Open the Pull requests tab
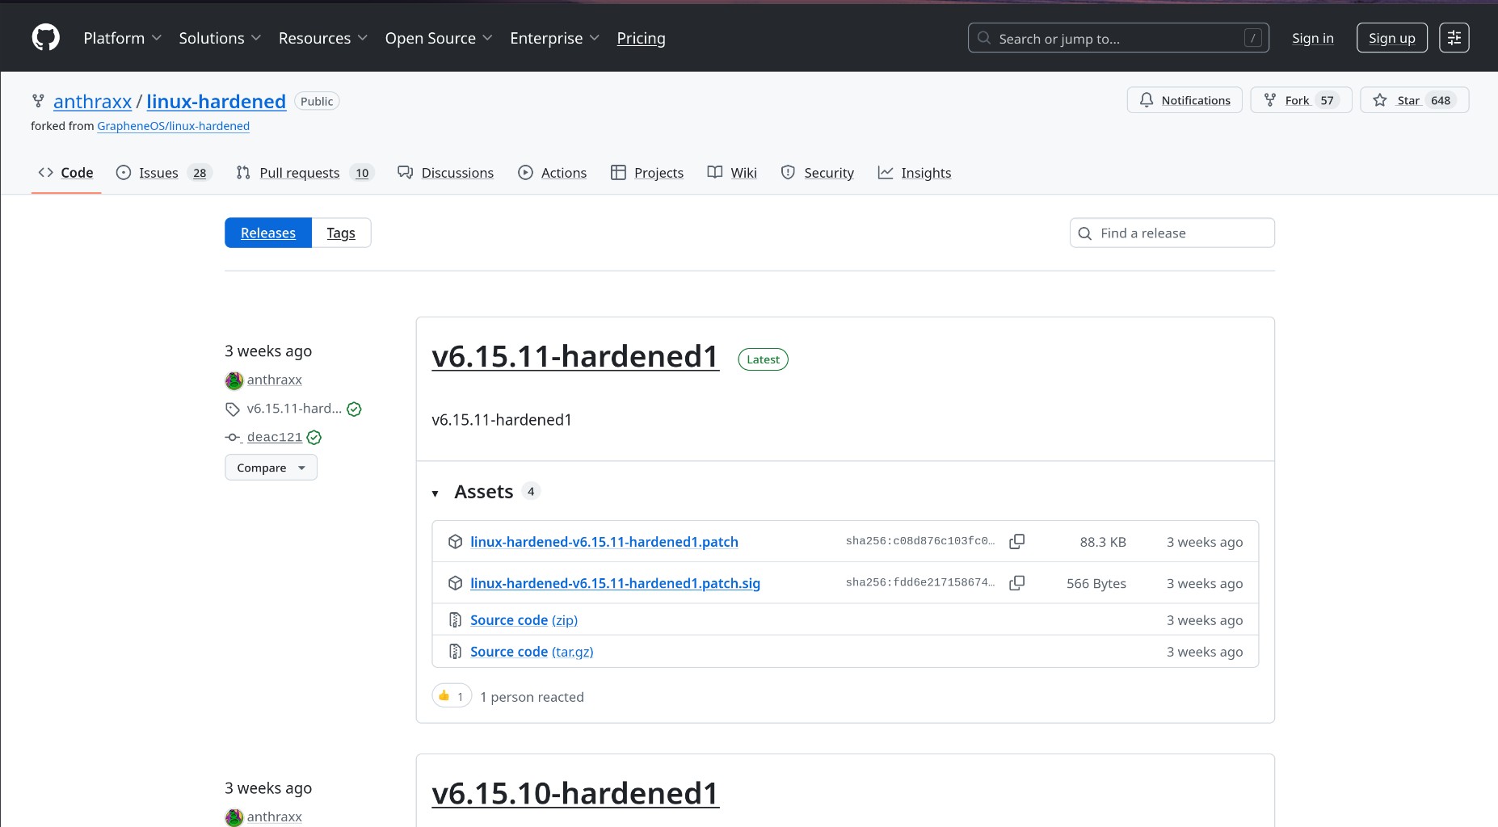The height and width of the screenshot is (827, 1498). 305,172
